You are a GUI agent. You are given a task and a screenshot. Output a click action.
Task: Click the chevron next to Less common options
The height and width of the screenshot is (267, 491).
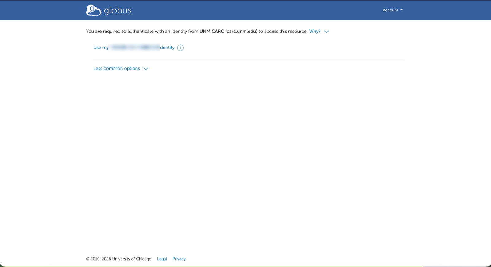(x=146, y=69)
